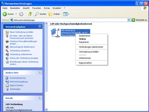Open Eigene Dateien link

point(16,85)
